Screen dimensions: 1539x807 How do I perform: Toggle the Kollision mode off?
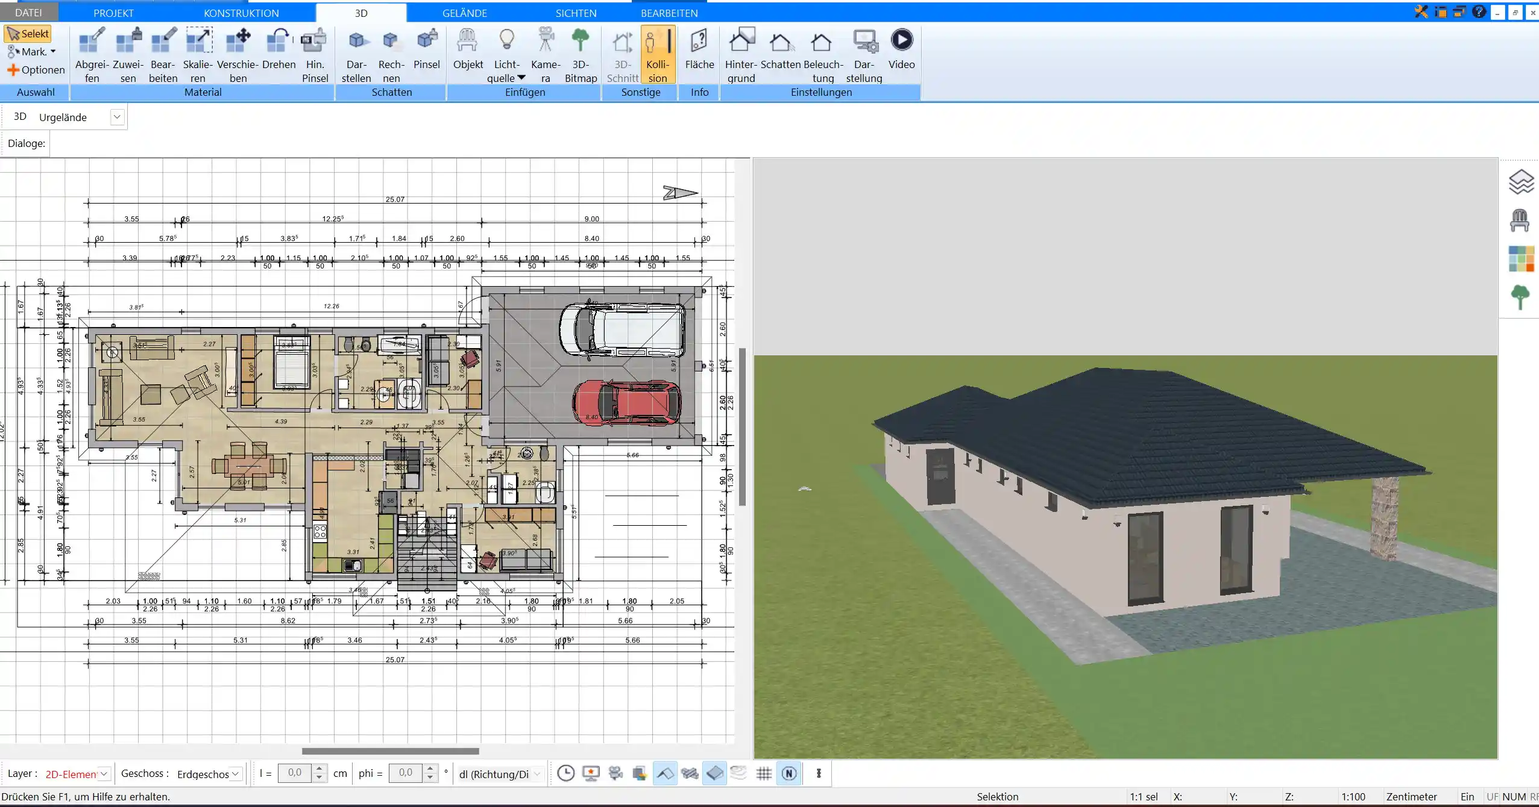[658, 55]
